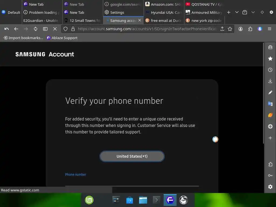
Task: Go back with the left arrow button
Action: click(16, 29)
